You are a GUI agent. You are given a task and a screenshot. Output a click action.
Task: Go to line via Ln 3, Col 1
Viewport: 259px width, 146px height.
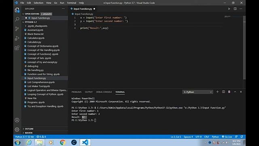point(176,137)
